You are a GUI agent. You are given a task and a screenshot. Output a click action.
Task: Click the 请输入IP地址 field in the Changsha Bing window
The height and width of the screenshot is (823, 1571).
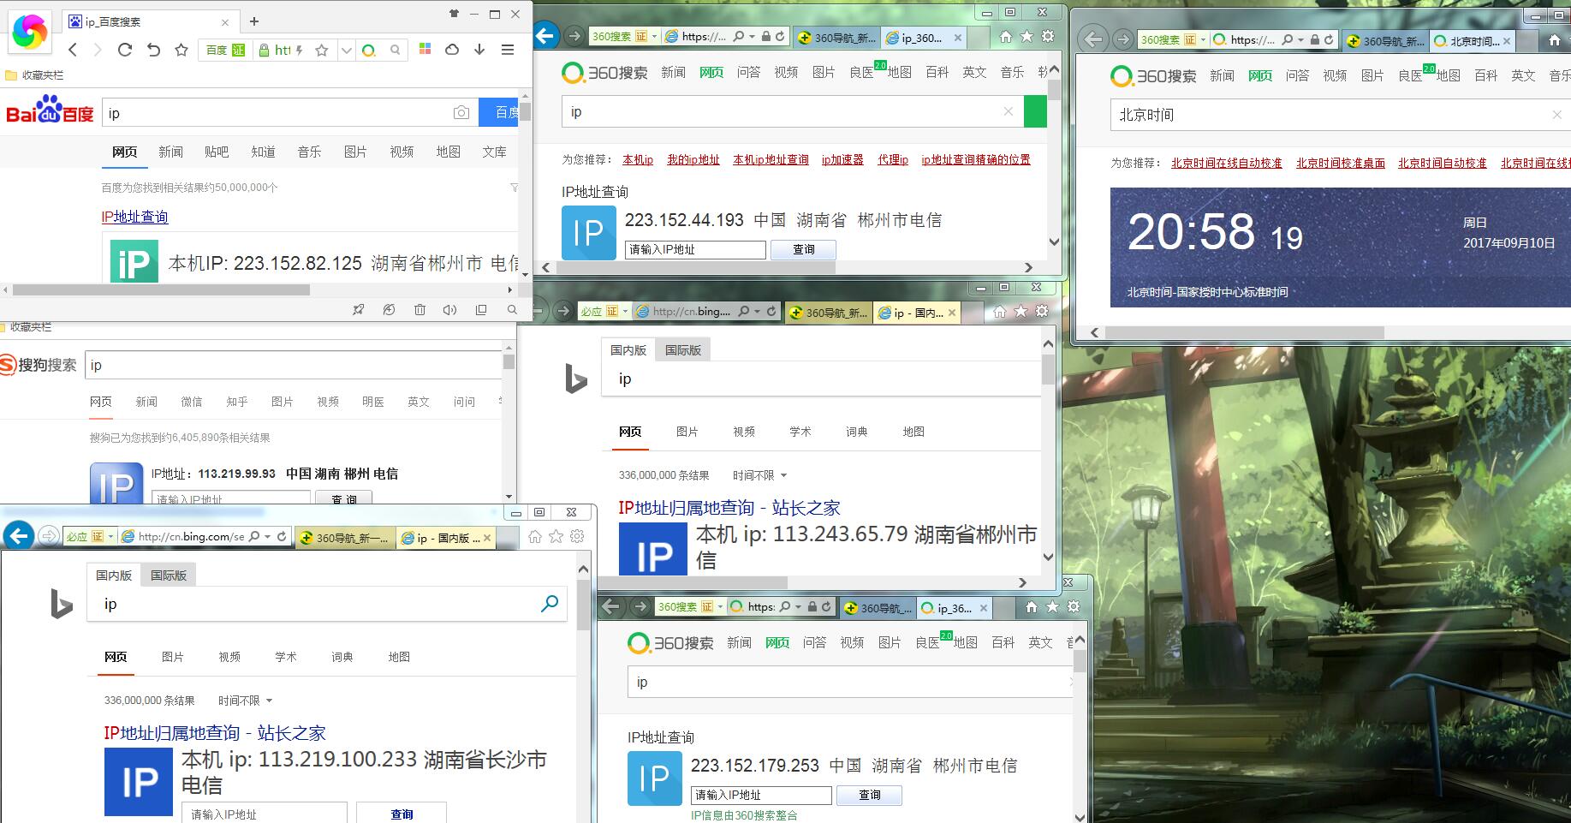tap(265, 814)
